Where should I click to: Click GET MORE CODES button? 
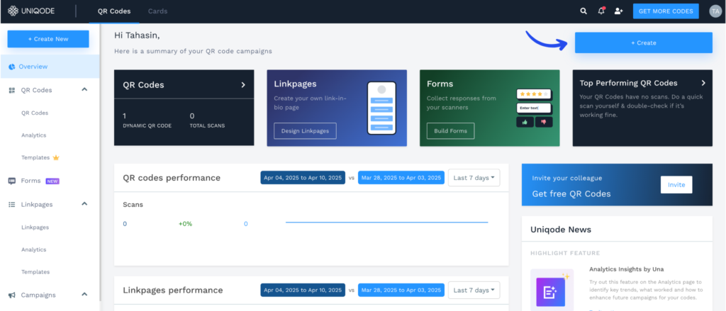click(x=666, y=11)
